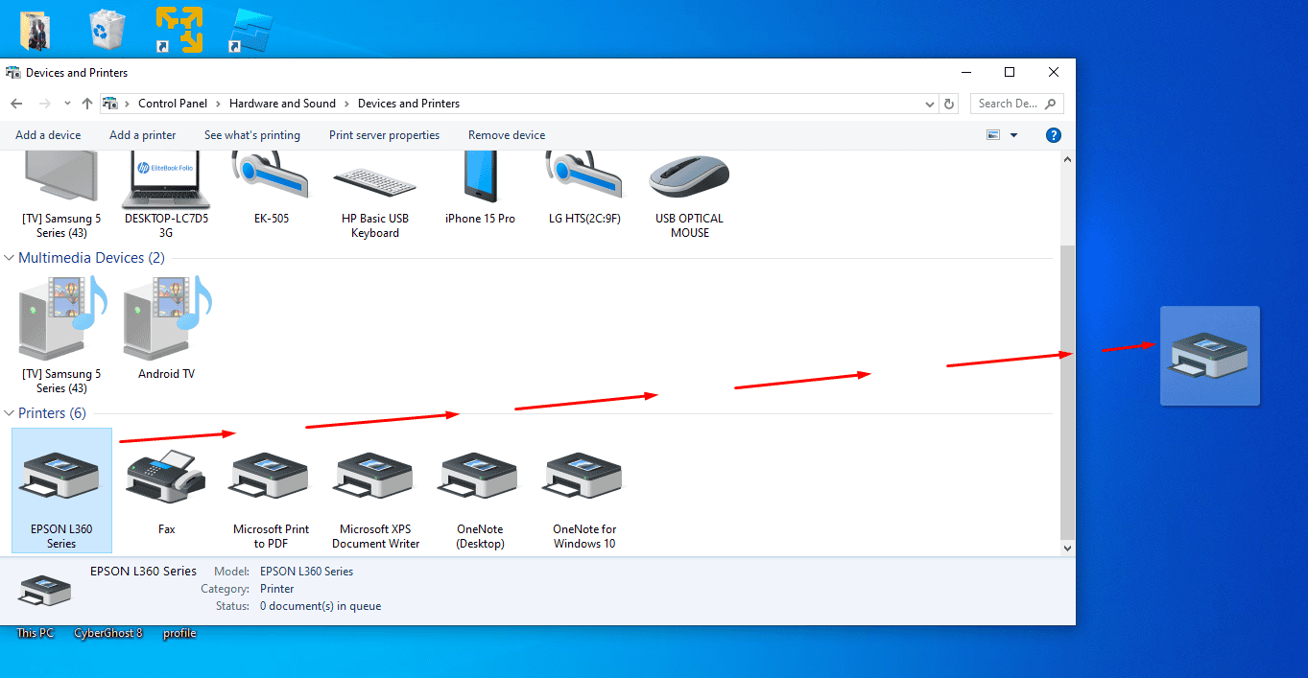Select the Fax device icon
The height and width of the screenshot is (678, 1308).
pyautogui.click(x=166, y=488)
